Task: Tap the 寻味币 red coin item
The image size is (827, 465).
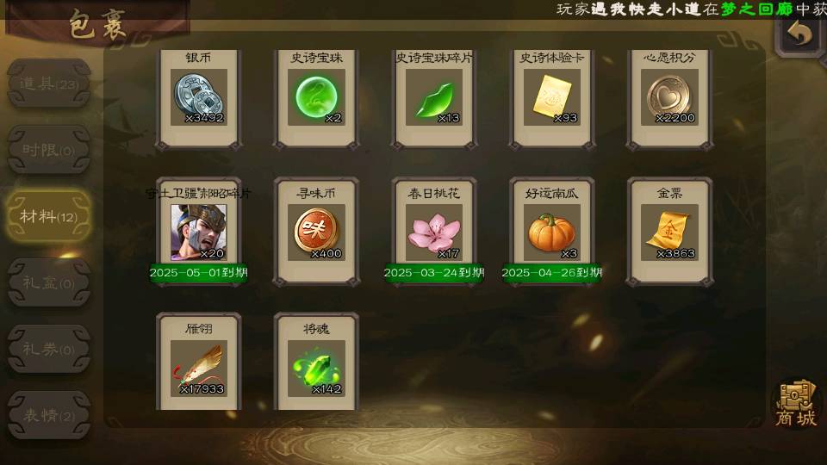Action: pos(316,232)
